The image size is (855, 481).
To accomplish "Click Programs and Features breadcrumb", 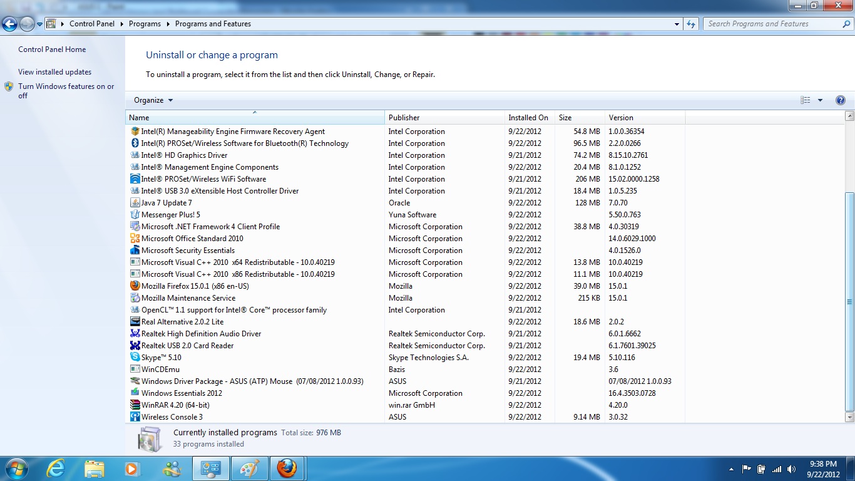I will click(x=213, y=24).
